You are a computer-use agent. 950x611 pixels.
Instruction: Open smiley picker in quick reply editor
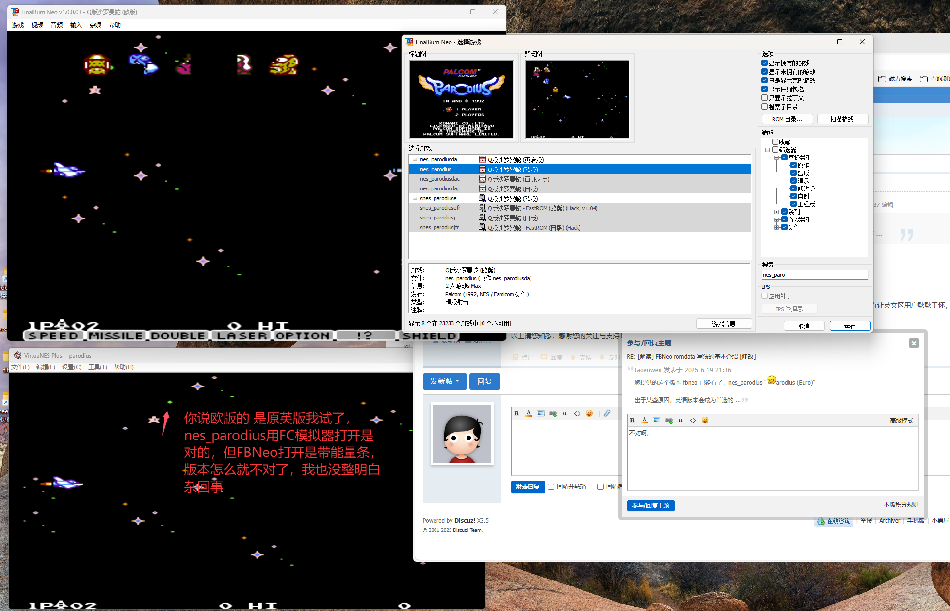(x=589, y=413)
